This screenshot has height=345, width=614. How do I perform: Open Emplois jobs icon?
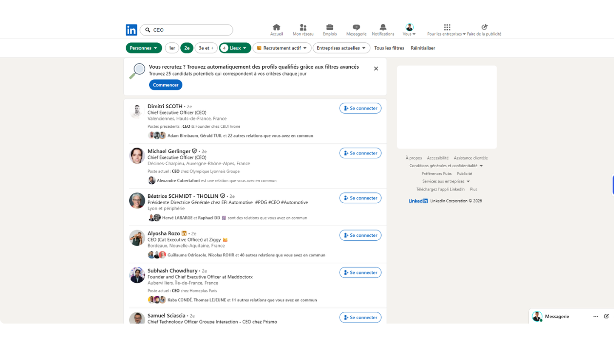[x=329, y=30]
